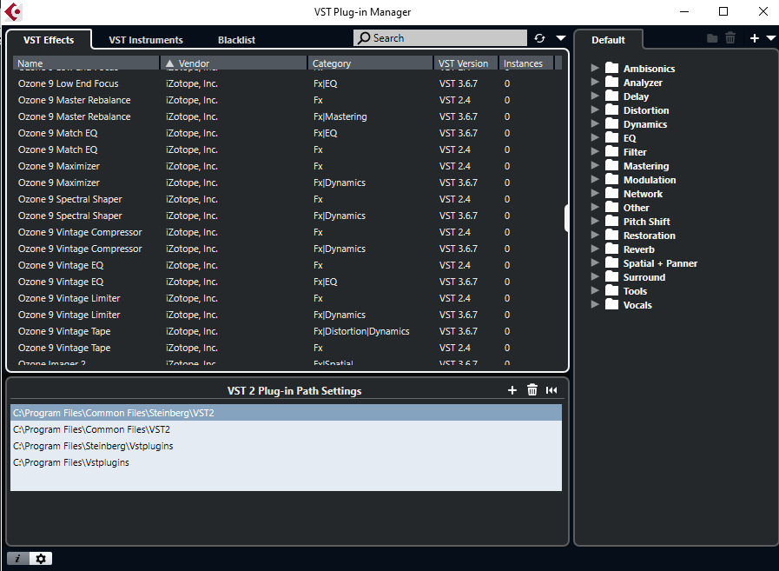779x571 pixels.
Task: Click the magnifier icon in the Search field
Action: (364, 38)
